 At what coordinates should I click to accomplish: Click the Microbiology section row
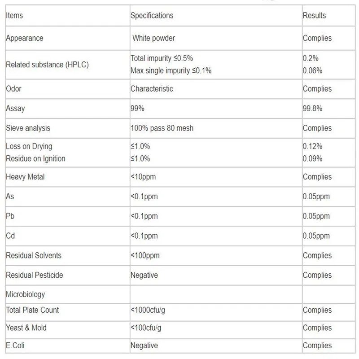[26, 295]
